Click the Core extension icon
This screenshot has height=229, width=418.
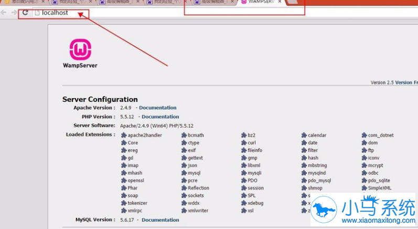tap(124, 142)
